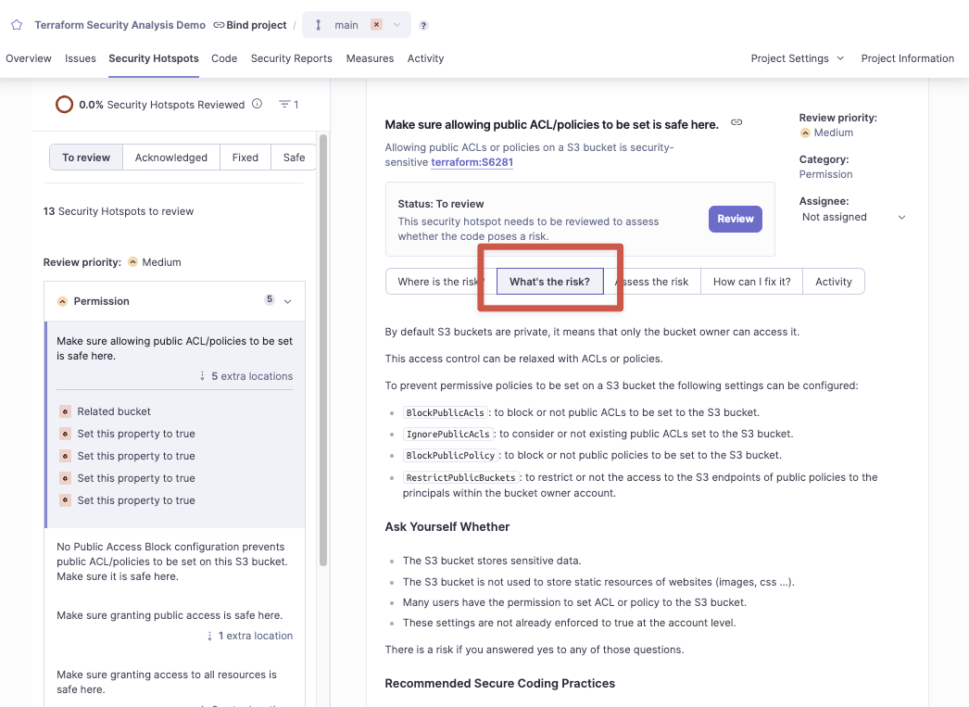
Task: Click the location icon for Related bucket
Action: 65,411
